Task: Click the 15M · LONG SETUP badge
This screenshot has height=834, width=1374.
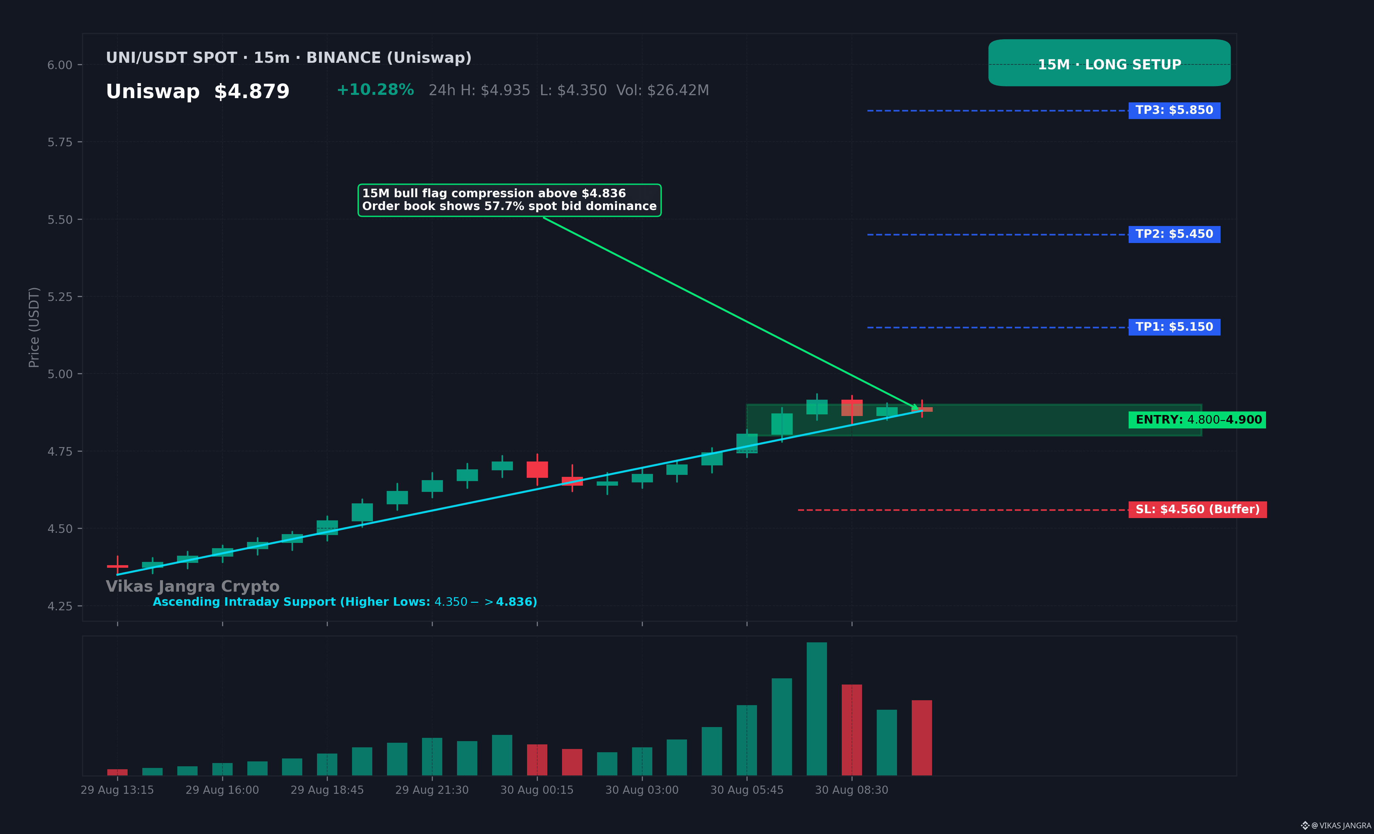Action: (1109, 63)
